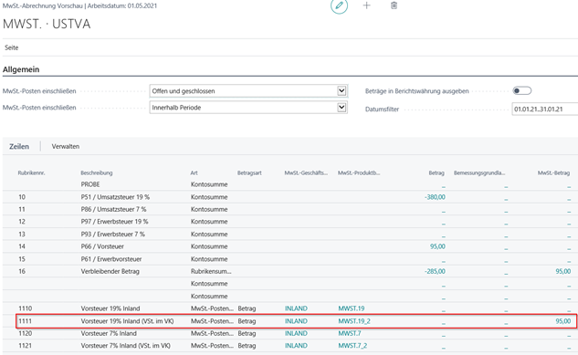This screenshot has width=578, height=355.
Task: Click the Betragsart column header
Action: pyautogui.click(x=249, y=172)
